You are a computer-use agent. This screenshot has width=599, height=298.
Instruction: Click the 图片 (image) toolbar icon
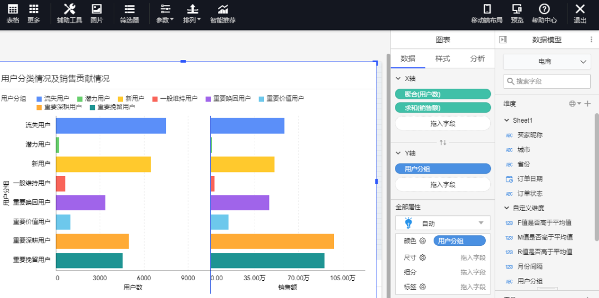pos(97,13)
